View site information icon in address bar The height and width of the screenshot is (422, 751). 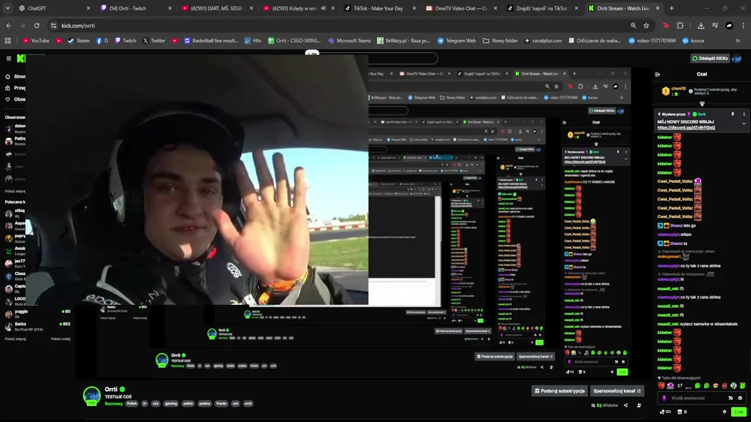click(x=53, y=26)
